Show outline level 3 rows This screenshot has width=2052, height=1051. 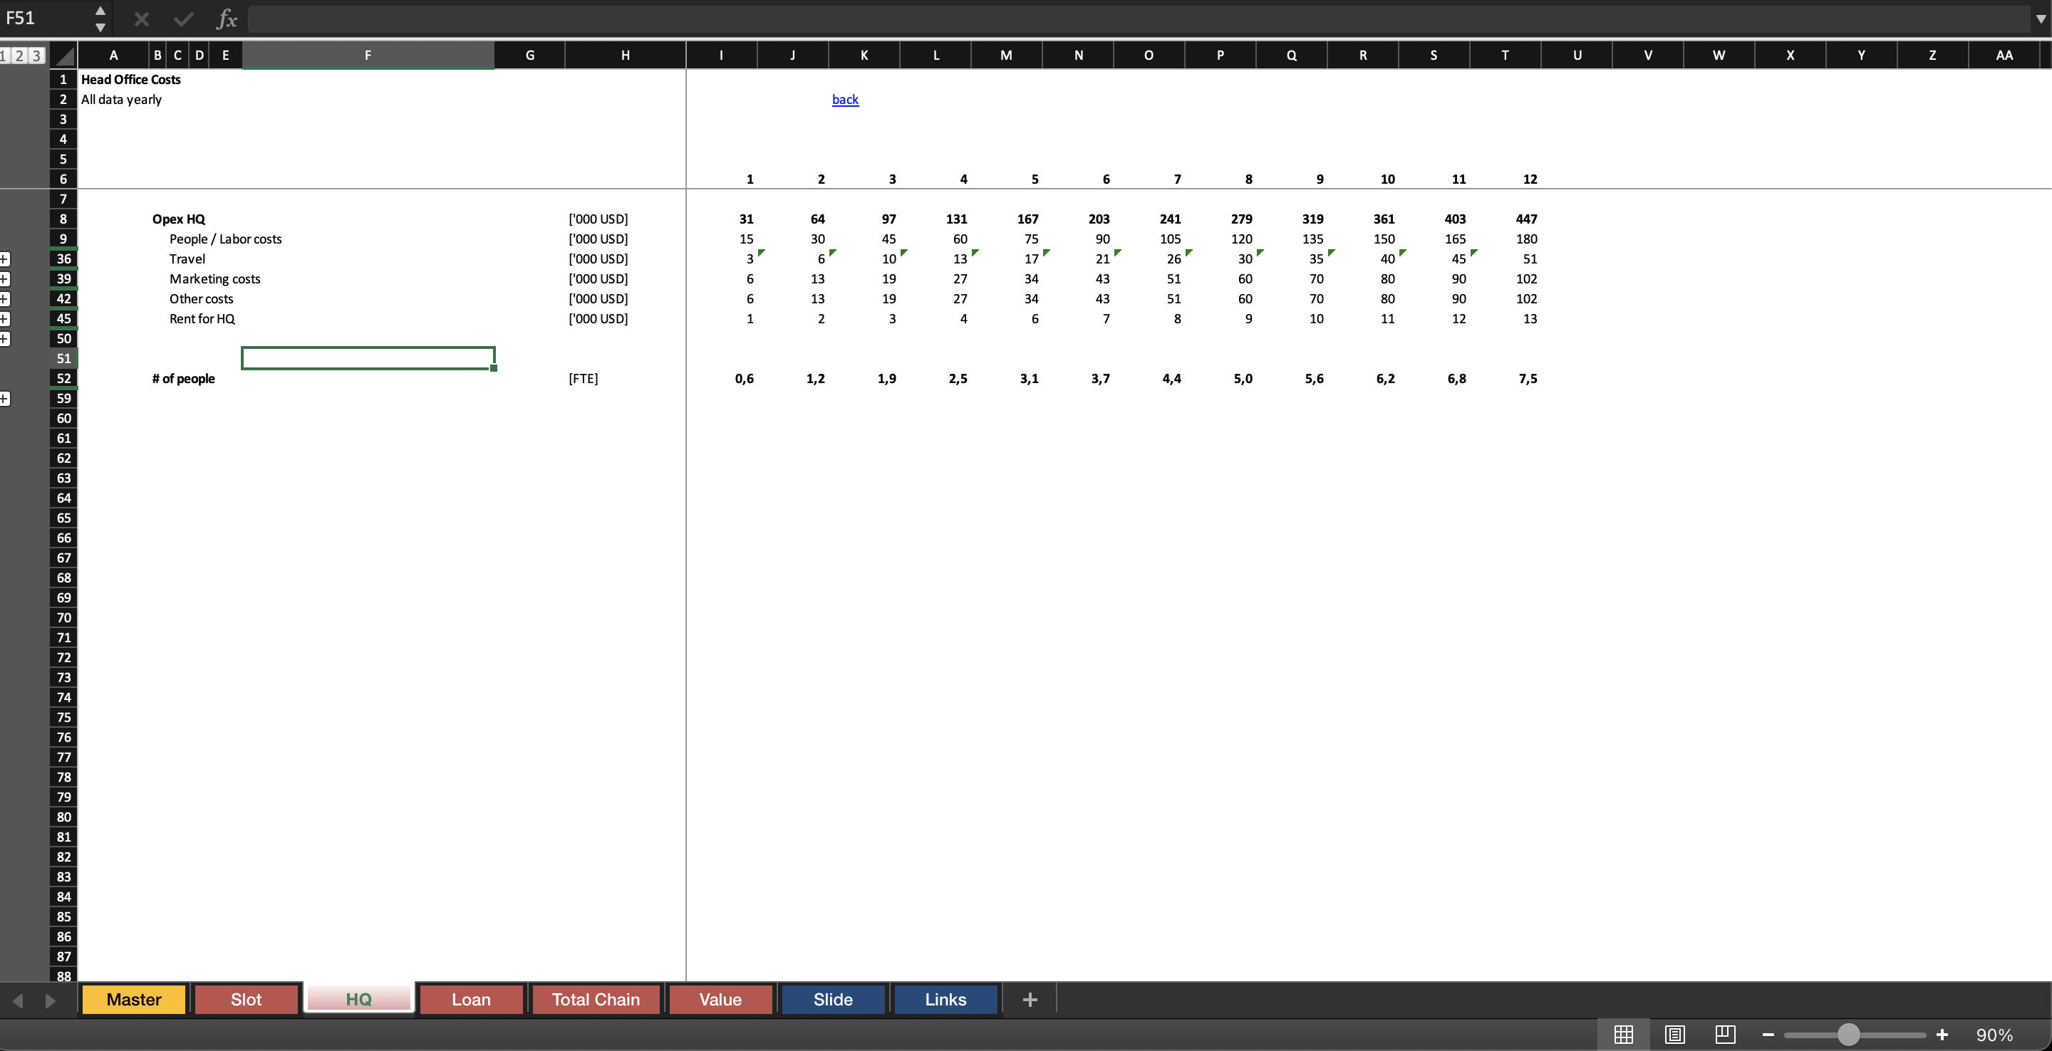coord(36,55)
